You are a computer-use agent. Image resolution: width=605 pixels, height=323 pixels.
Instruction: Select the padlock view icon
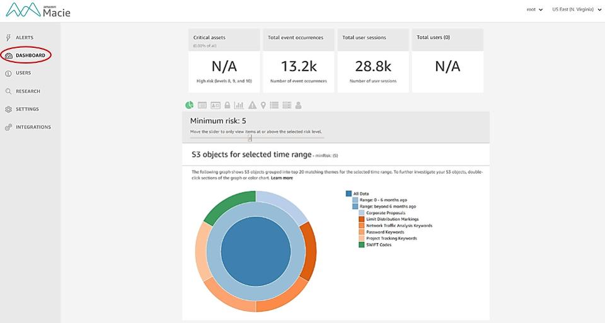pyautogui.click(x=228, y=105)
